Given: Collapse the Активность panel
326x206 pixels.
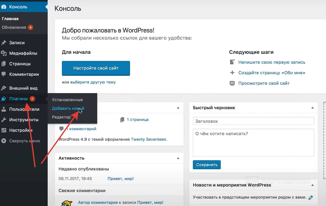Looking at the screenshot, I should [x=178, y=158].
